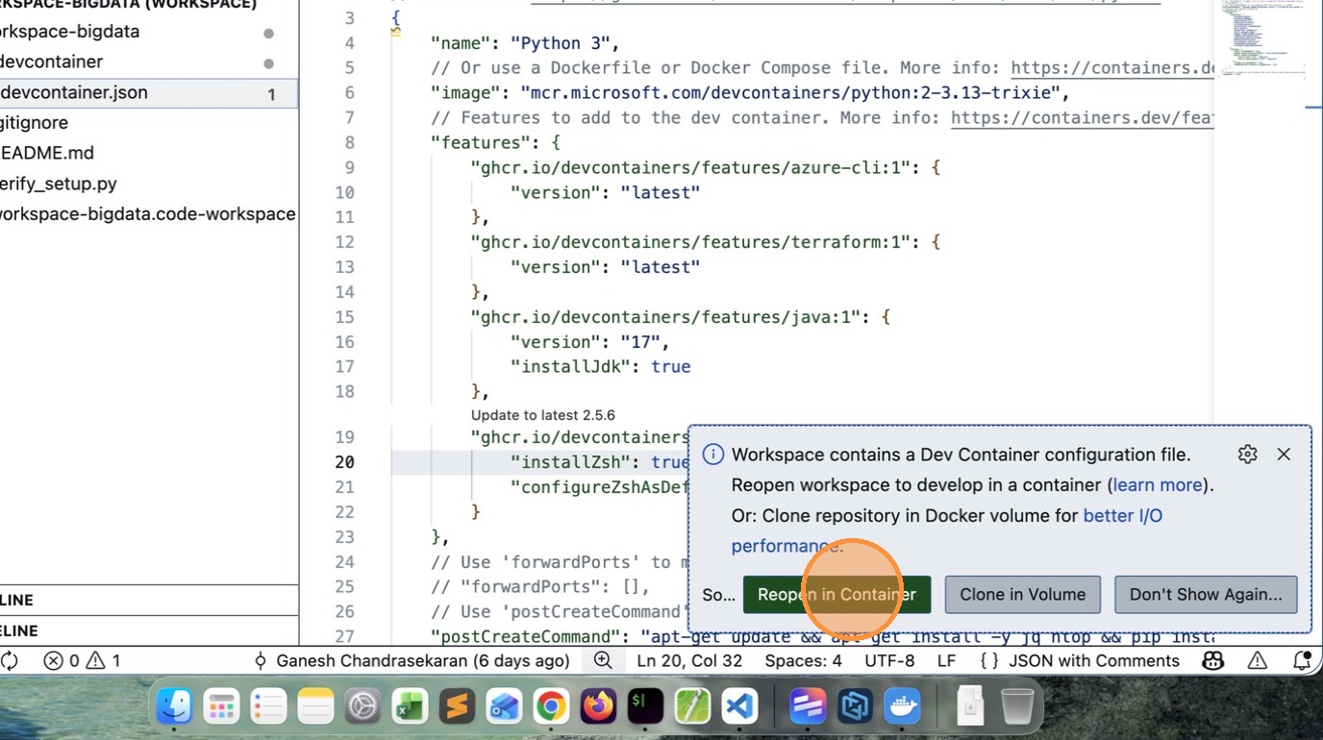Viewport: 1323px width, 740px height.
Task: Click "installJdk": true on line 17
Action: (600, 366)
